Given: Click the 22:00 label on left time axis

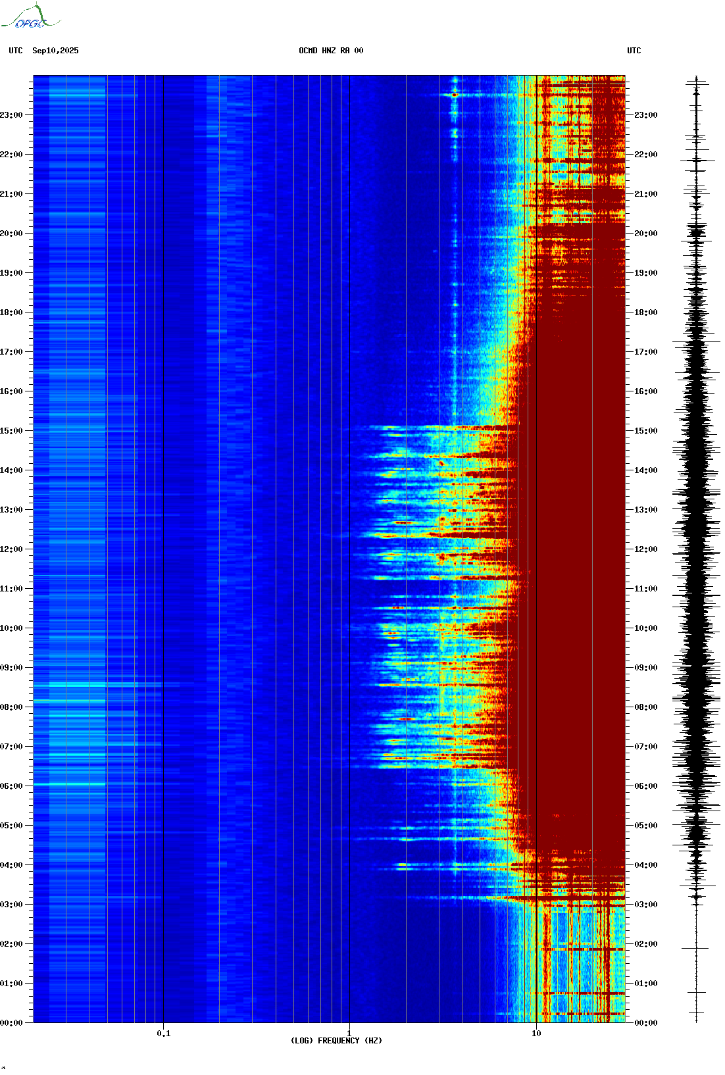Looking at the screenshot, I should pos(11,155).
